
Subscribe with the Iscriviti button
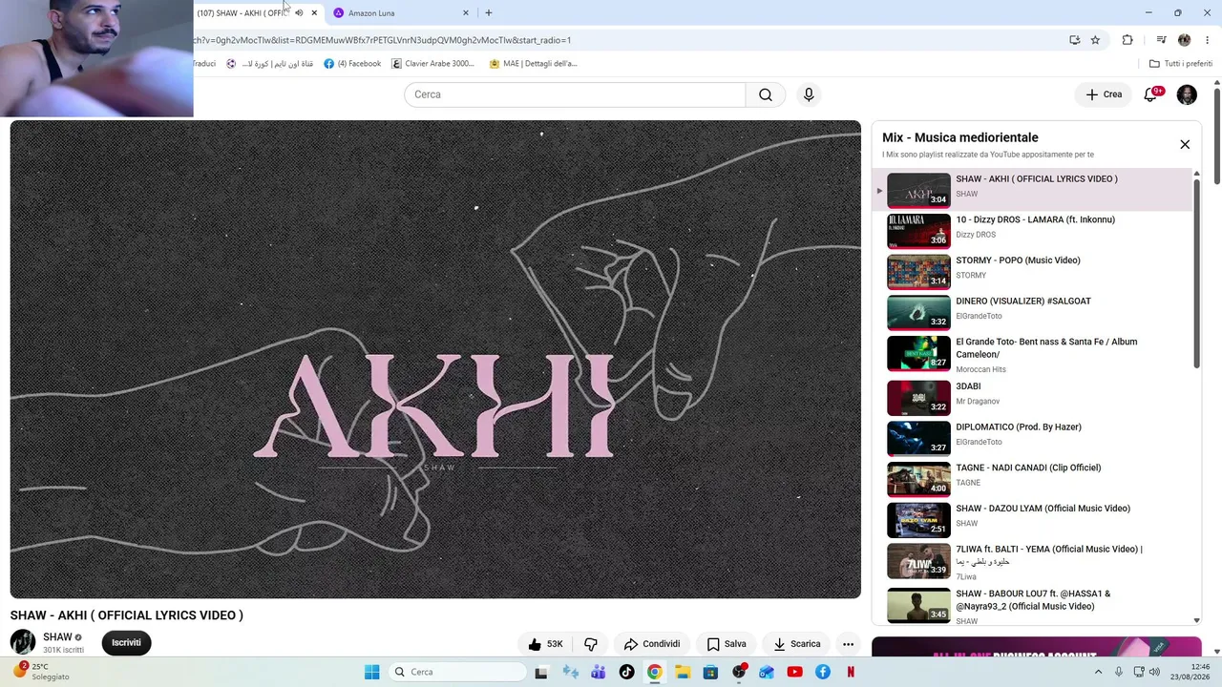(126, 643)
